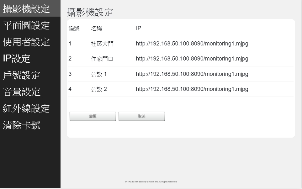Open the IP設定 section
The width and height of the screenshot is (302, 189).
tap(17, 59)
